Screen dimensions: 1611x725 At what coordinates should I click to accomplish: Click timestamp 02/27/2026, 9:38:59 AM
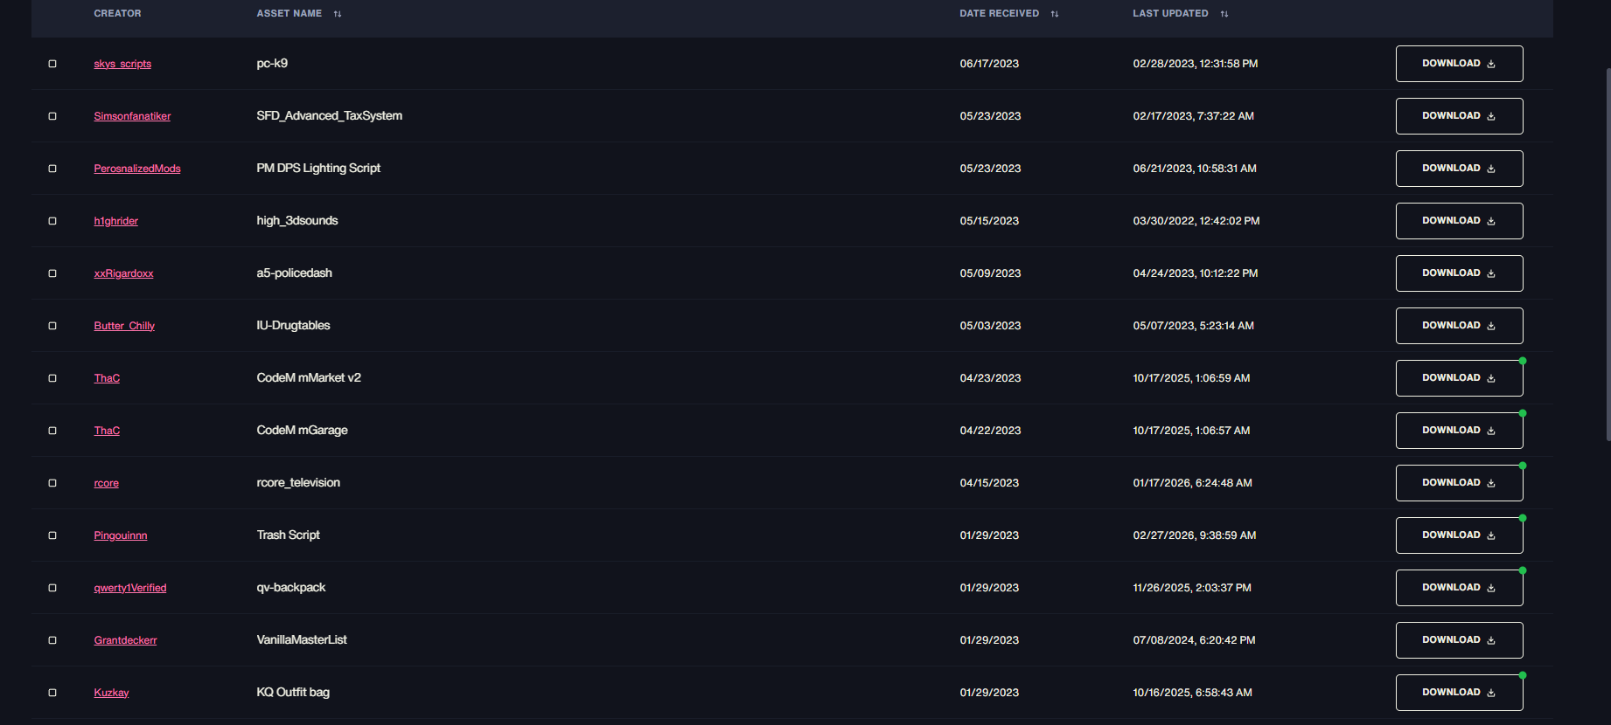coord(1195,535)
